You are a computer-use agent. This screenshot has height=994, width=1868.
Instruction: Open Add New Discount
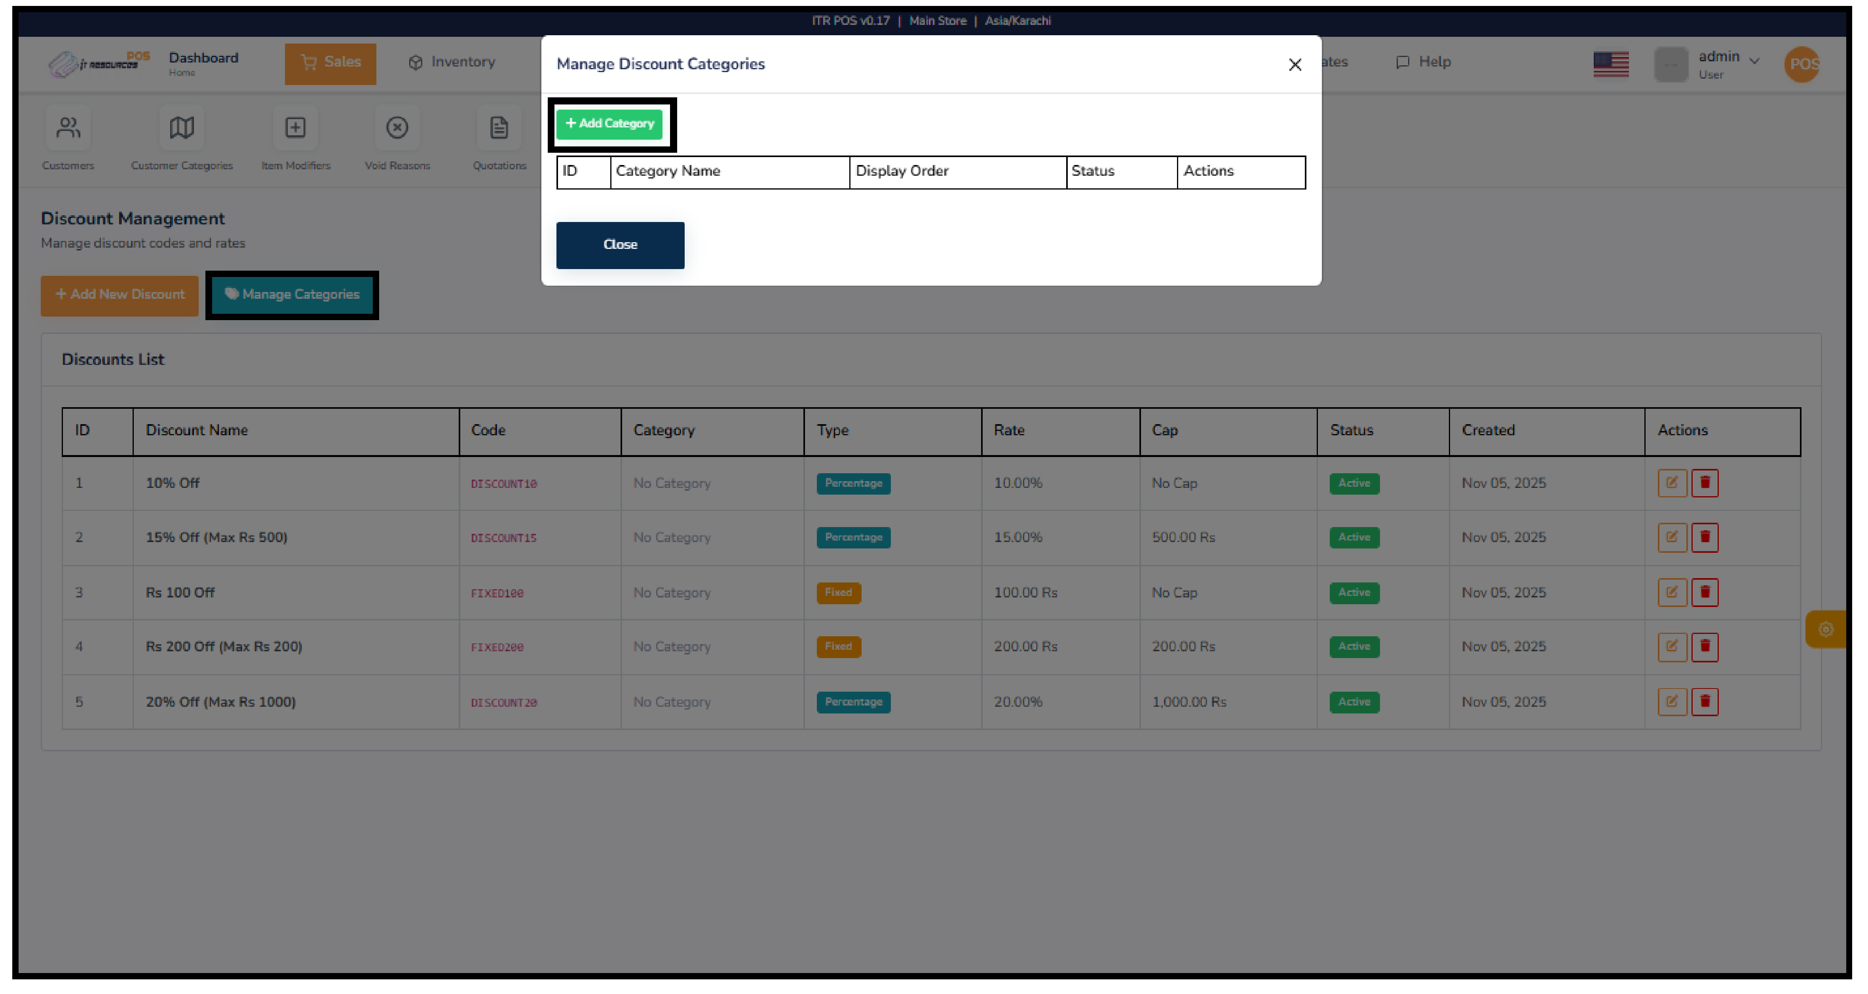click(x=119, y=295)
